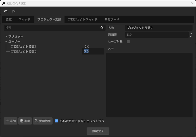This screenshot has width=196, height=137.
Task: Click inside the メモ text area
Action: tap(149, 85)
